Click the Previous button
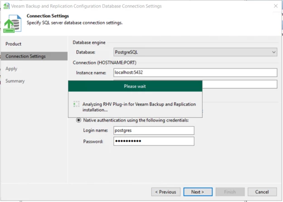 click(166, 192)
